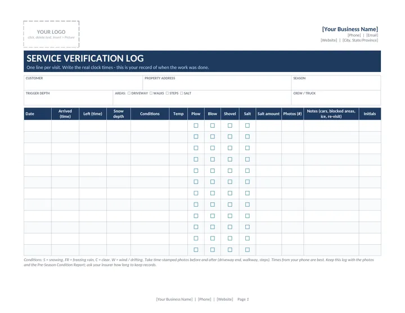Click the Left (time) column header
Viewport: 405px width, 313px height.
(93, 114)
